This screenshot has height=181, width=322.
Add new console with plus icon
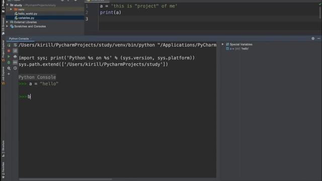[x=9, y=74]
